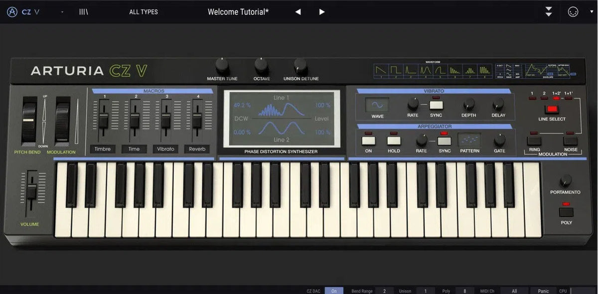Click the Timbre macro slider
Image resolution: width=598 pixels, height=294 pixels.
click(104, 120)
